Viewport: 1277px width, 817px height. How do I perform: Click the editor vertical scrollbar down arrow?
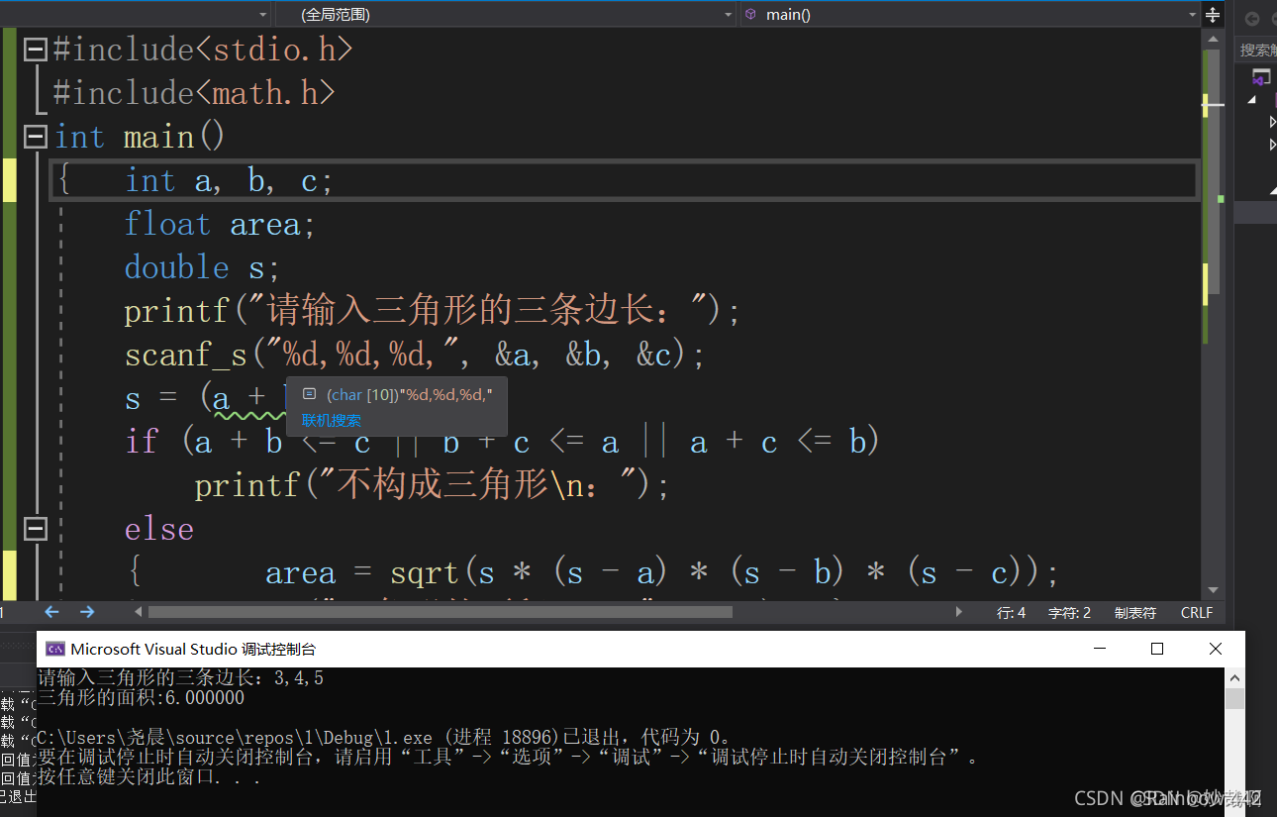[x=1212, y=590]
